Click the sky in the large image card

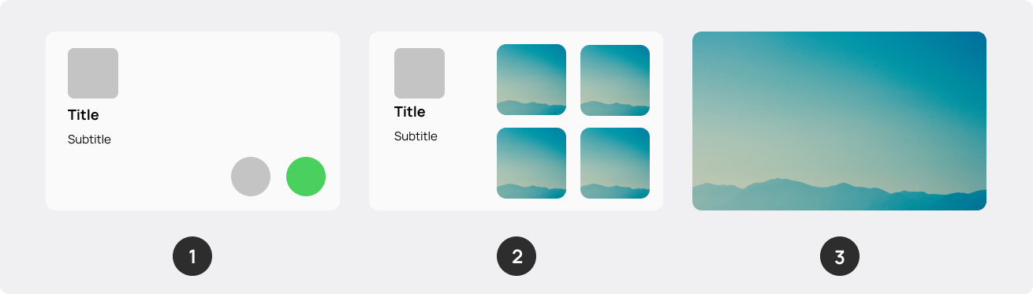click(x=839, y=95)
